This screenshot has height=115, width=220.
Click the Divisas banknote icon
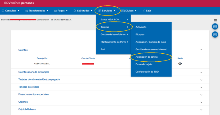tap(123, 11)
